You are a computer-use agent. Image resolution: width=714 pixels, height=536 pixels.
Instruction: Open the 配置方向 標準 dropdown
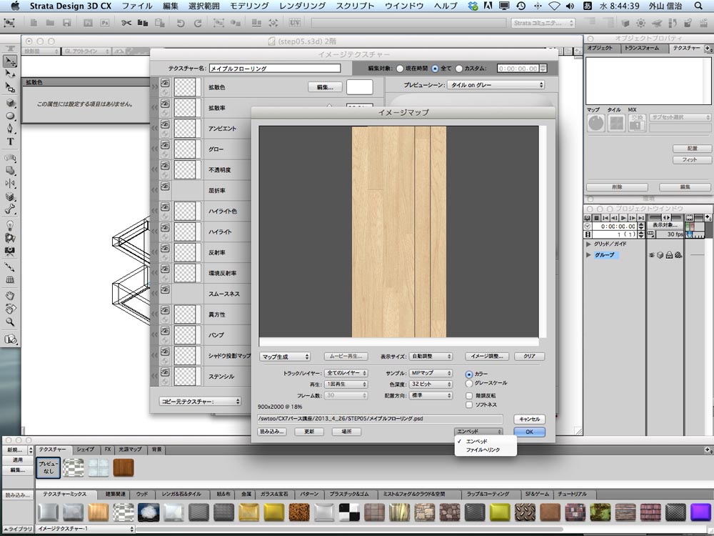coord(431,396)
